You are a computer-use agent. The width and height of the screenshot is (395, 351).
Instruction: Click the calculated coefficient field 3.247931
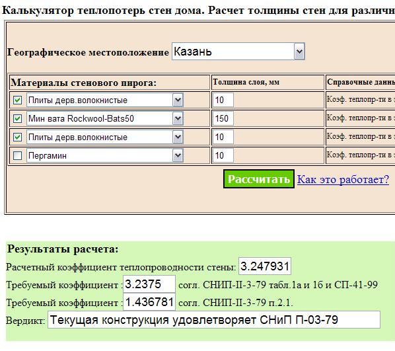point(265,266)
